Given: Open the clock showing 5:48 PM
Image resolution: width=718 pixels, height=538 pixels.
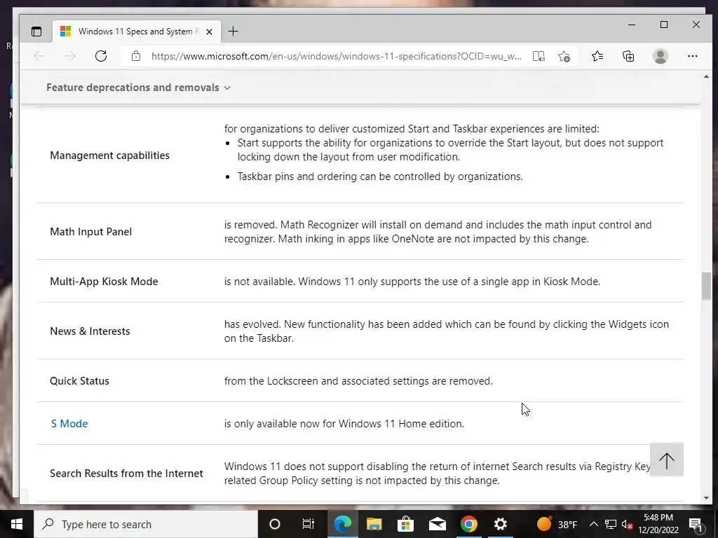Looking at the screenshot, I should point(658,524).
